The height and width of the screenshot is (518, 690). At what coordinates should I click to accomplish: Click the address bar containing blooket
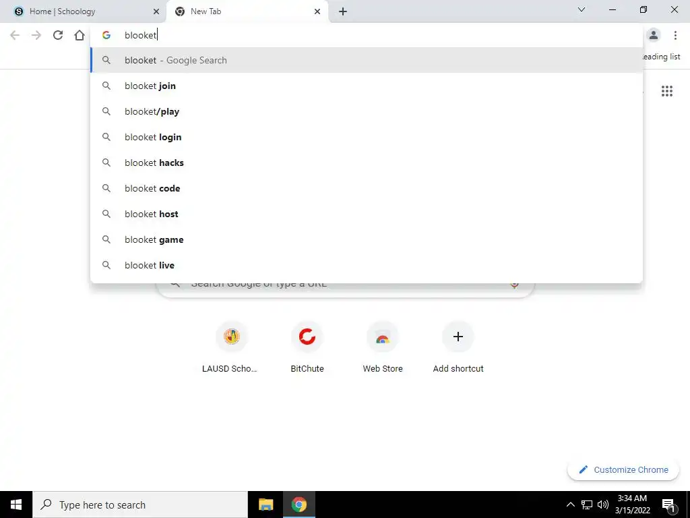(366, 35)
